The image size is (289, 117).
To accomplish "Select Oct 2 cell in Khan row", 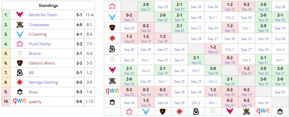I will (196, 103).
